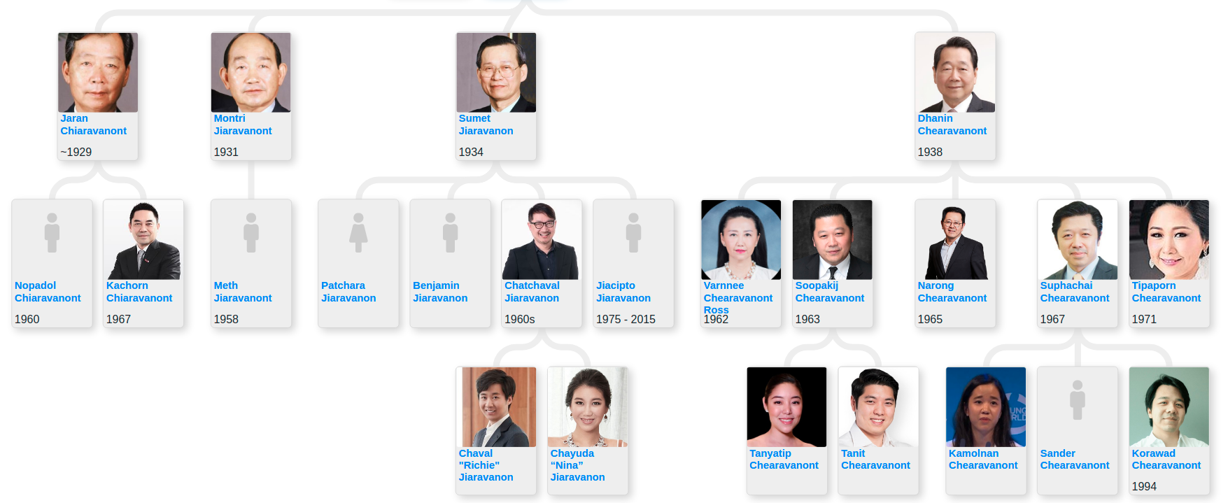Click the years 1975 - 2015 text
Image resolution: width=1221 pixels, height=503 pixels.
[626, 319]
